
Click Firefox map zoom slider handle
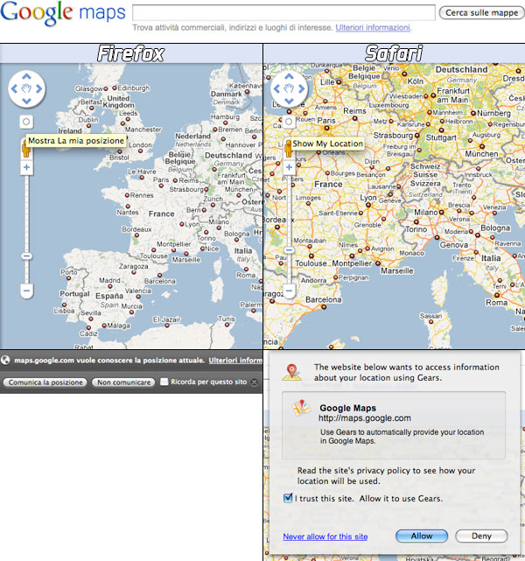pos(26,256)
